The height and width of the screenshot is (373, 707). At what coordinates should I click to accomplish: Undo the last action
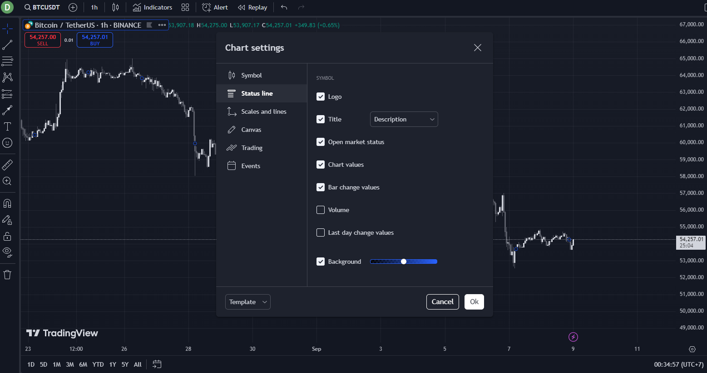284,7
